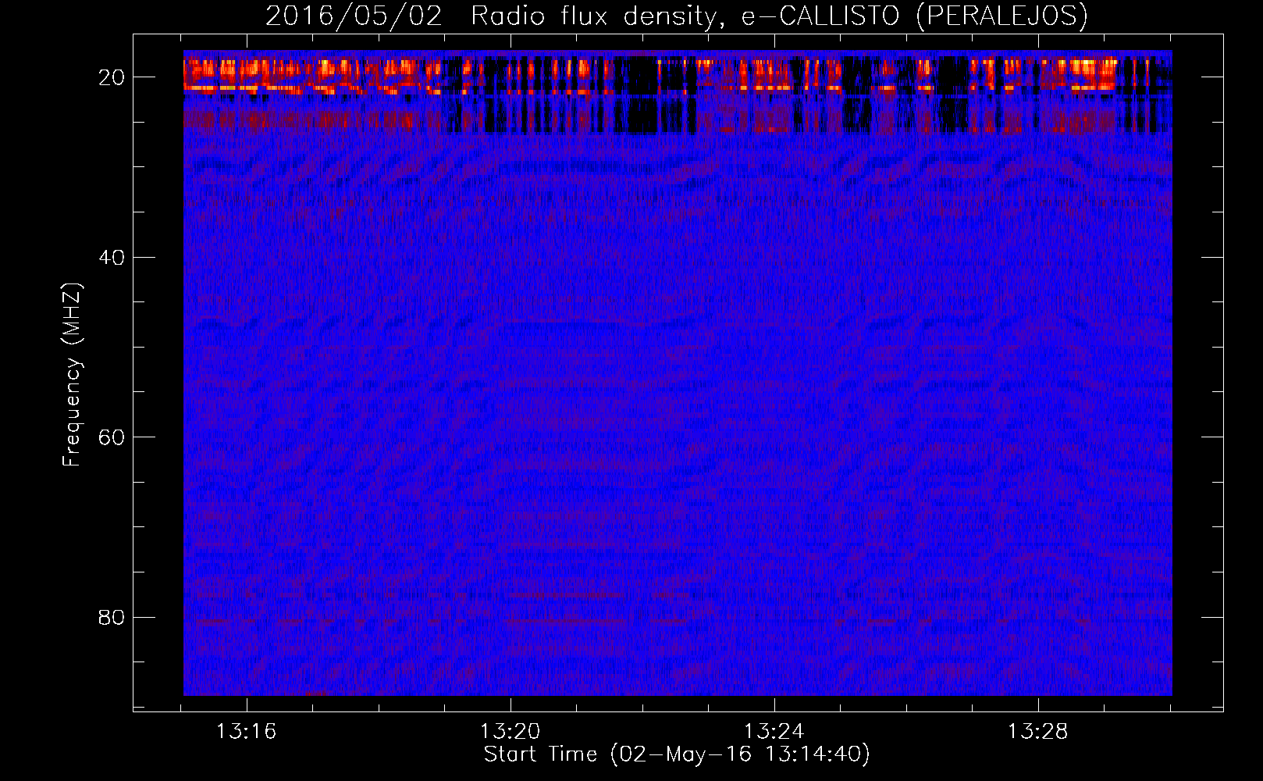Viewport: 1263px width, 781px height.
Task: Click the 40 frequency tick label
Action: pos(113,258)
